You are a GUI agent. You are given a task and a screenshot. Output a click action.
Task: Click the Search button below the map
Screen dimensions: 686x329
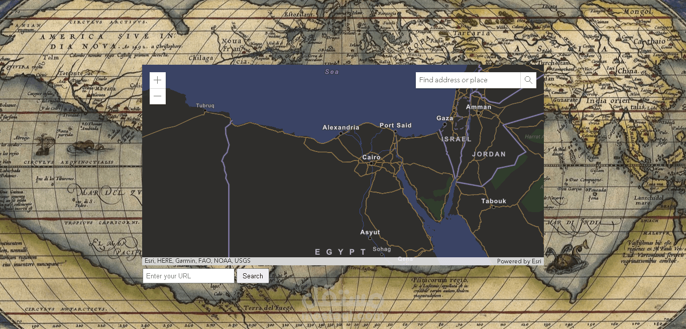click(x=253, y=276)
